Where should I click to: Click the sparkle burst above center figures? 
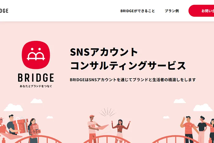[x=108, y=112]
